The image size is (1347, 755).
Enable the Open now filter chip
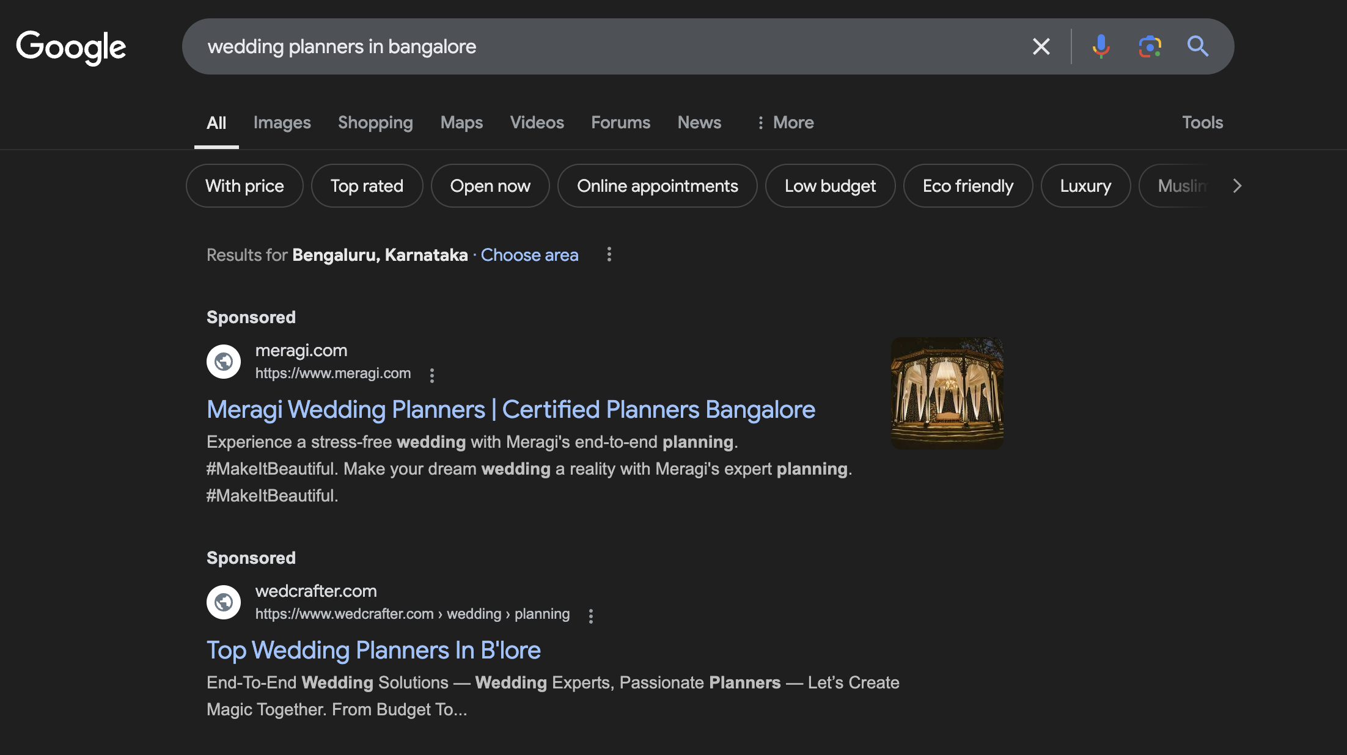490,186
